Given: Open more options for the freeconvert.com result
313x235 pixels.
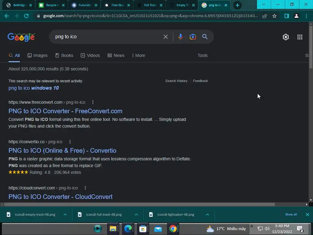Looking at the screenshot, I should (93, 102).
